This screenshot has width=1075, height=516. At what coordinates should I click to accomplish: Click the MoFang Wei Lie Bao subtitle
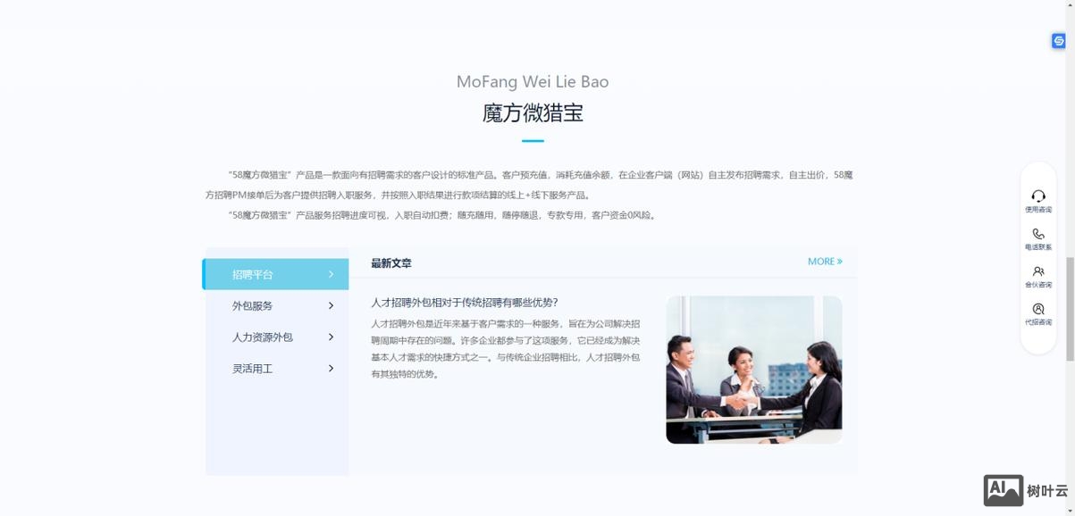(x=533, y=81)
